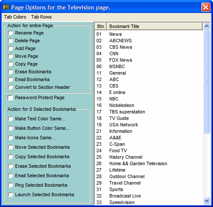Select Convert to Section Header option
The image size is (213, 207).
pyautogui.click(x=10, y=87)
